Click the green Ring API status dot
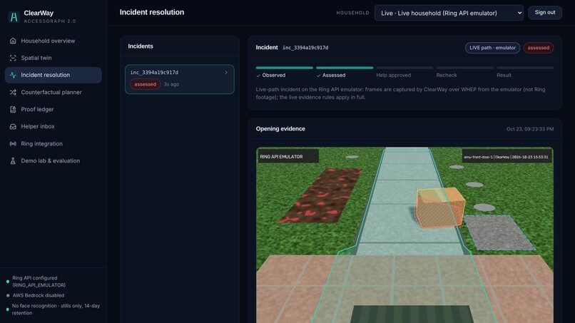The image size is (575, 323). 8,282
